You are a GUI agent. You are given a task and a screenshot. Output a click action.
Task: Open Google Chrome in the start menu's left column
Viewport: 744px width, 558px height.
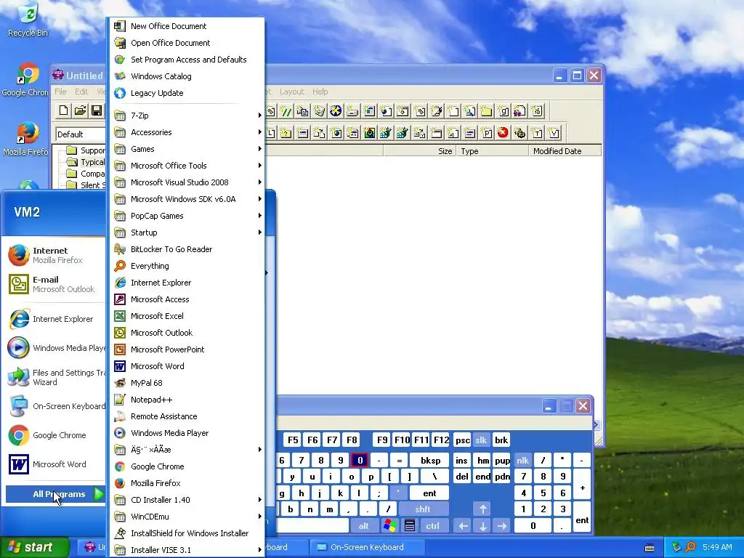[x=55, y=435]
